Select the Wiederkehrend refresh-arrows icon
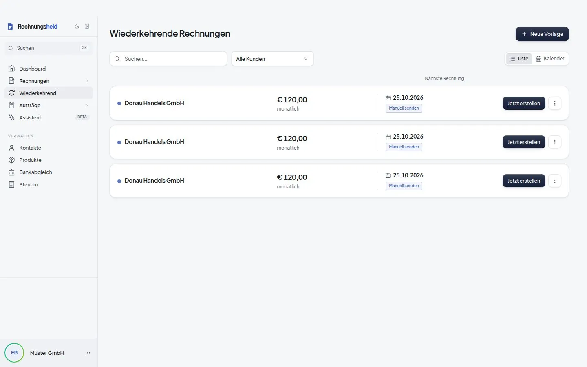 point(12,93)
